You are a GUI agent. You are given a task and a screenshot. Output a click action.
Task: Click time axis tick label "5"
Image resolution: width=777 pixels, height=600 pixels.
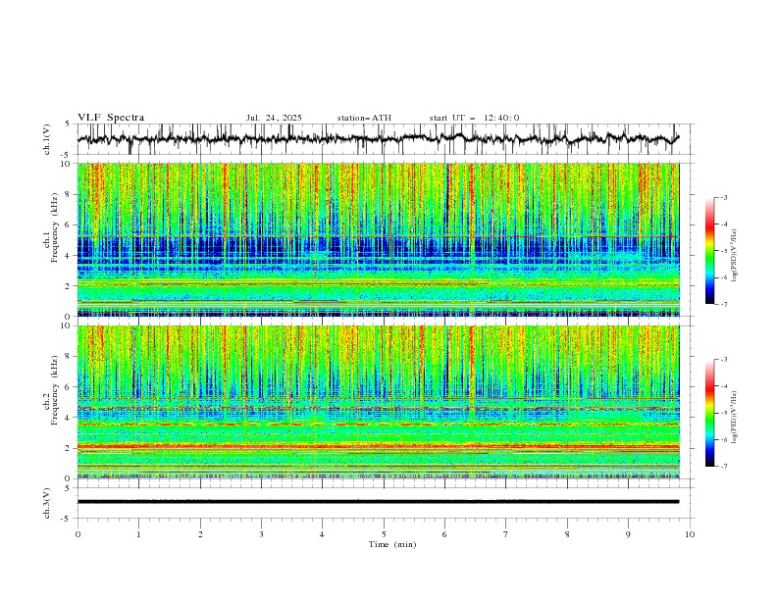click(x=384, y=534)
